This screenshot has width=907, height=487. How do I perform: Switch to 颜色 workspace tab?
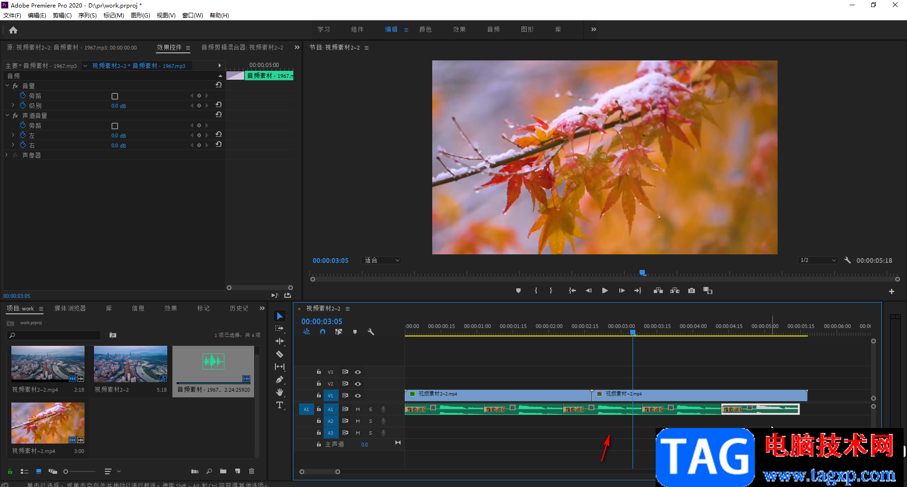click(425, 29)
